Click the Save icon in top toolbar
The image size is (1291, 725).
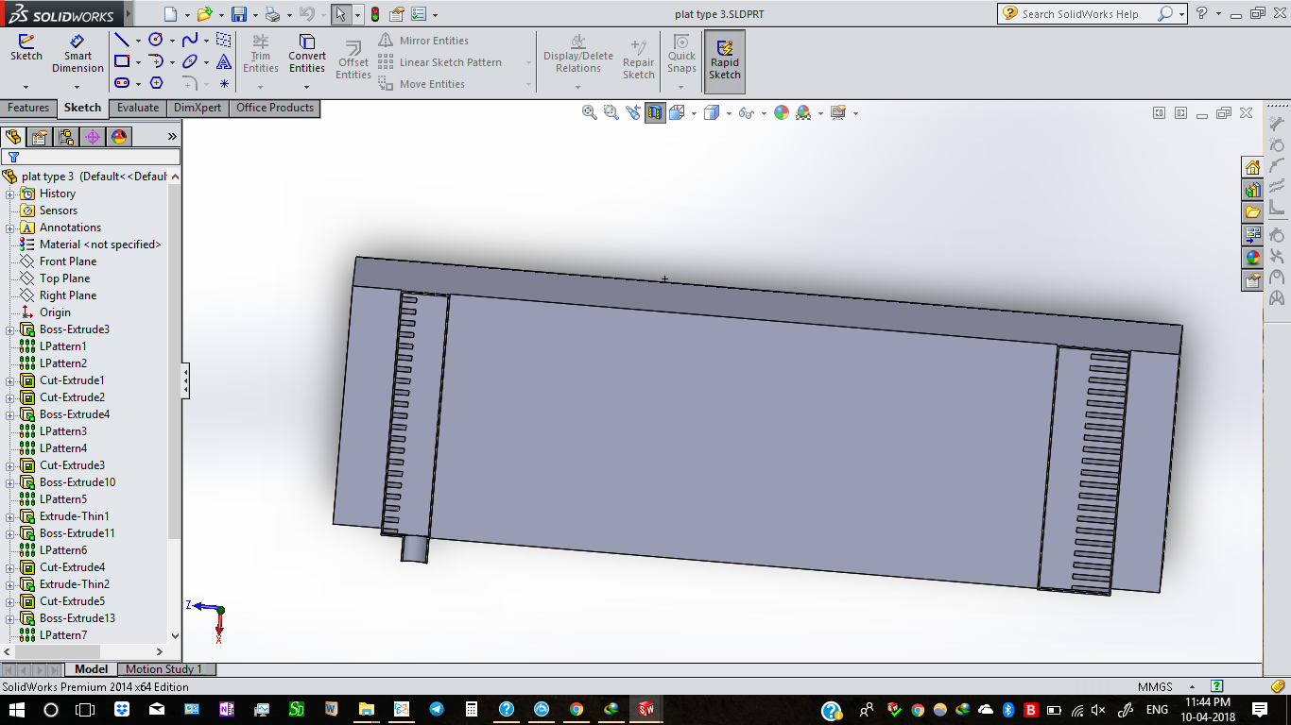tap(239, 14)
